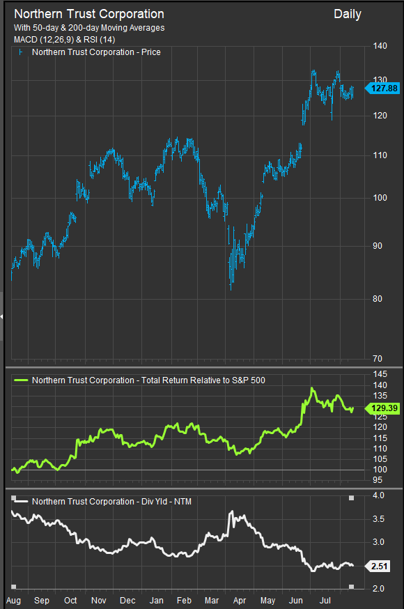This screenshot has width=404, height=609.
Task: Click the 135 relative return axis label
Action: [x=380, y=396]
